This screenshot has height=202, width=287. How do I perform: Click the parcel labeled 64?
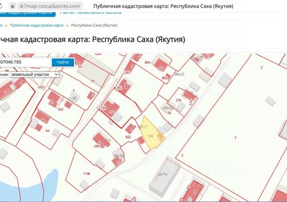pyautogui.click(x=48, y=131)
